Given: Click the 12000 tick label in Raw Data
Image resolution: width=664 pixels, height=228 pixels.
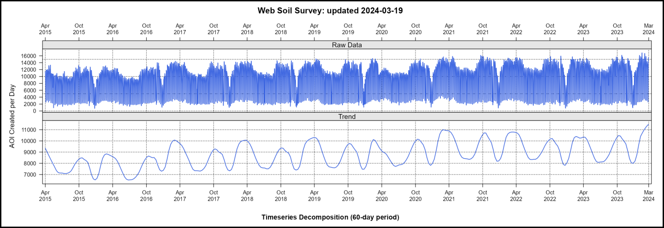Looking at the screenshot, I should pyautogui.click(x=30, y=70).
